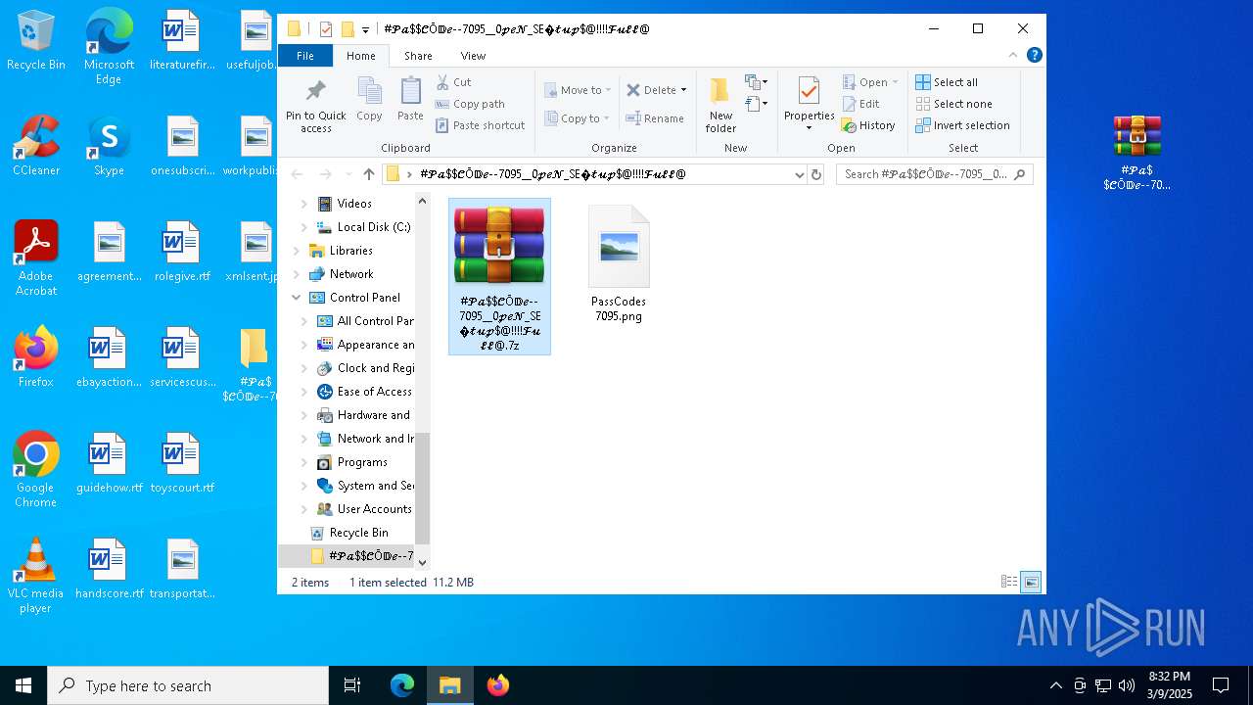
Task: Switch to the Home ribbon tab
Action: point(360,56)
